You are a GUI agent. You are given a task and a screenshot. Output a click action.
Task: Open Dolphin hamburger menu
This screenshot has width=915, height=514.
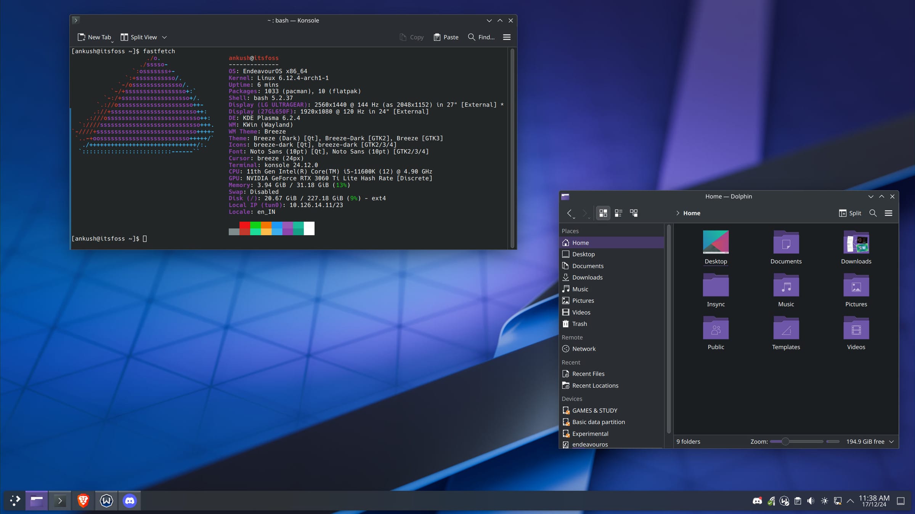(888, 213)
